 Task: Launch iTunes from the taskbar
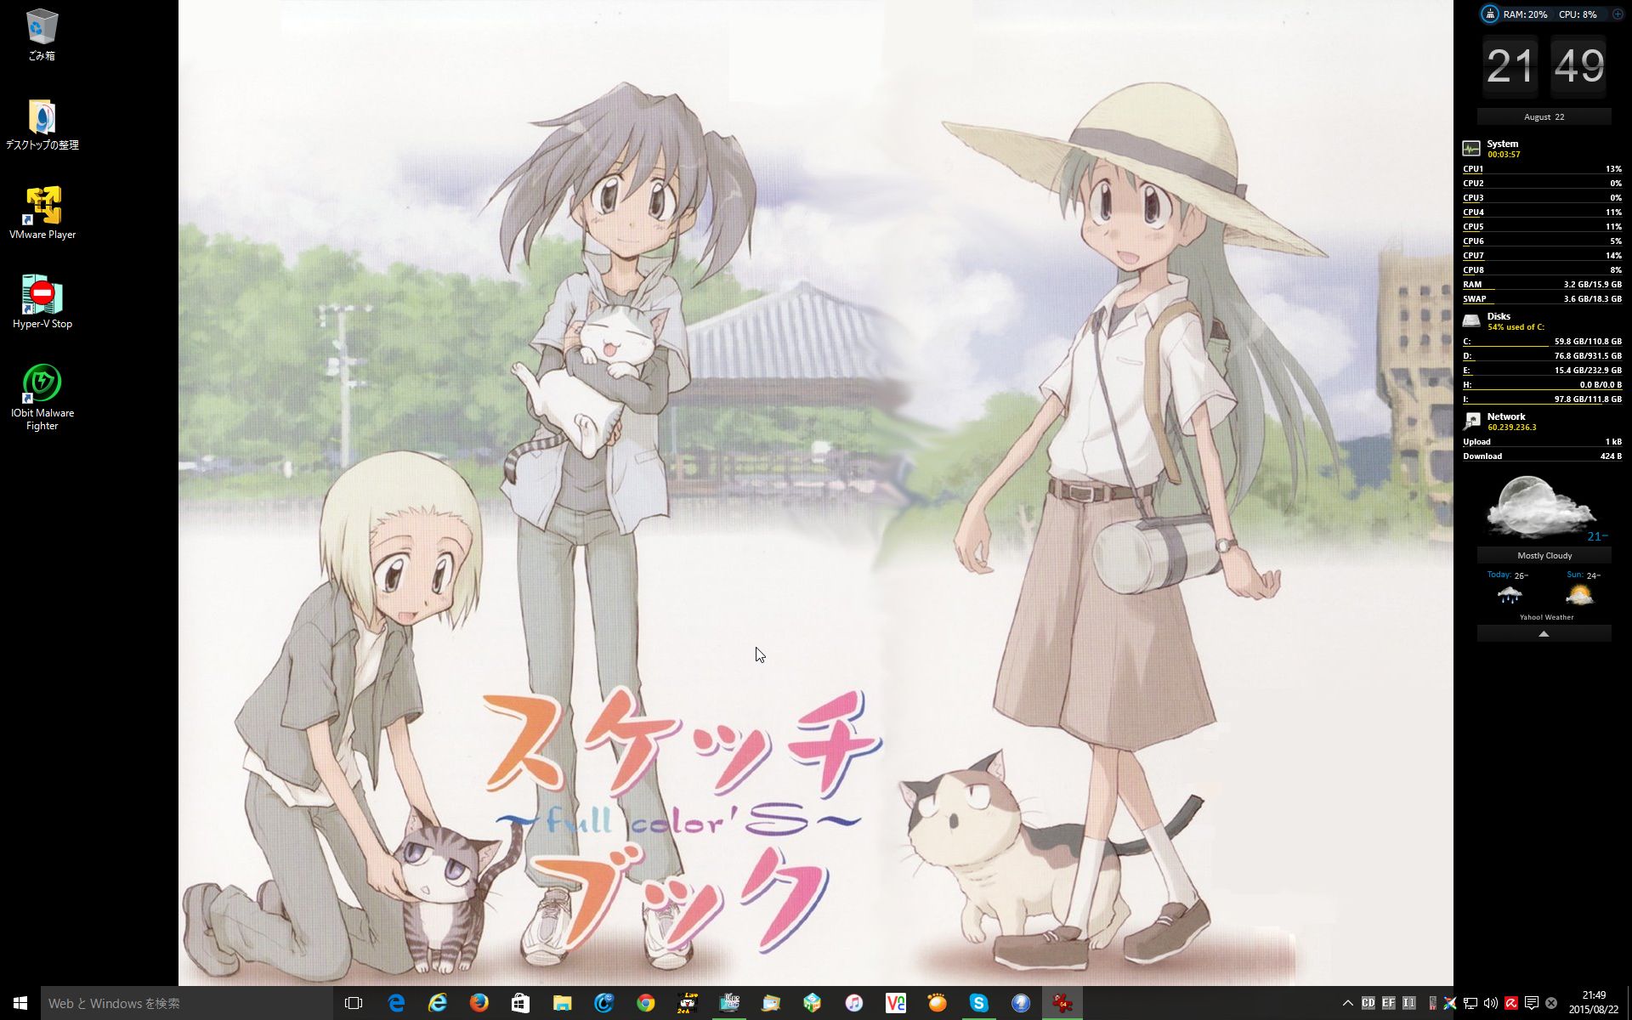click(x=854, y=1003)
